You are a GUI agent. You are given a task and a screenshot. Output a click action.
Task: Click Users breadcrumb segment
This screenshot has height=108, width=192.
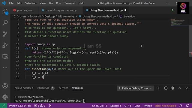(x=23, y=16)
